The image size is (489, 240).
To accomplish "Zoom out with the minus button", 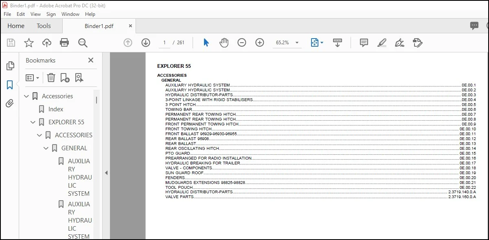I will (242, 43).
